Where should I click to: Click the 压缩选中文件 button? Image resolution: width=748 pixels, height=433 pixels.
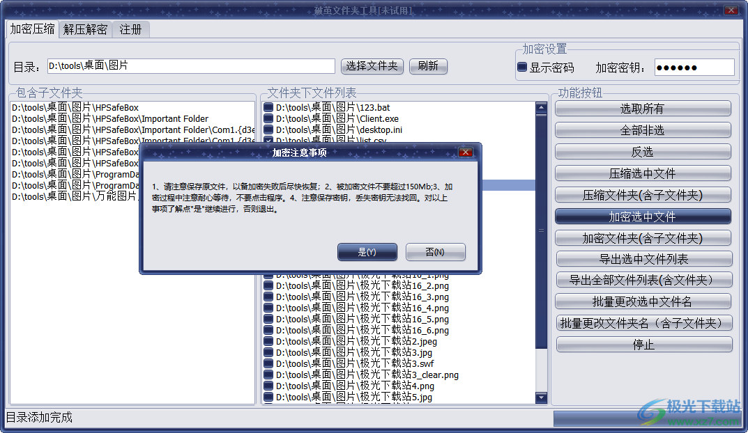point(643,173)
